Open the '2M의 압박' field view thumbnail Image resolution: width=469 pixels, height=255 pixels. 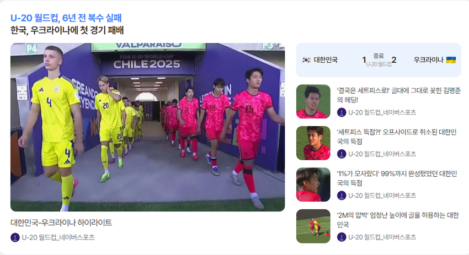pyautogui.click(x=313, y=226)
